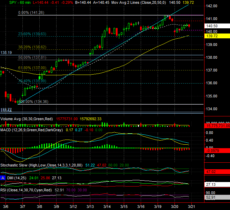
Task: Click the 3/12 date on time axis
Action: (73, 207)
